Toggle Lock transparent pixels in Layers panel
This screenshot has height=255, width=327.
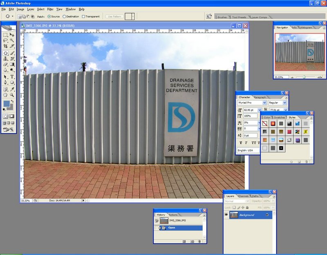[234, 208]
